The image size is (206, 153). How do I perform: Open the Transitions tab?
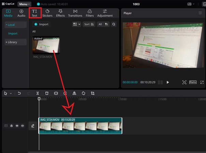[75, 13]
